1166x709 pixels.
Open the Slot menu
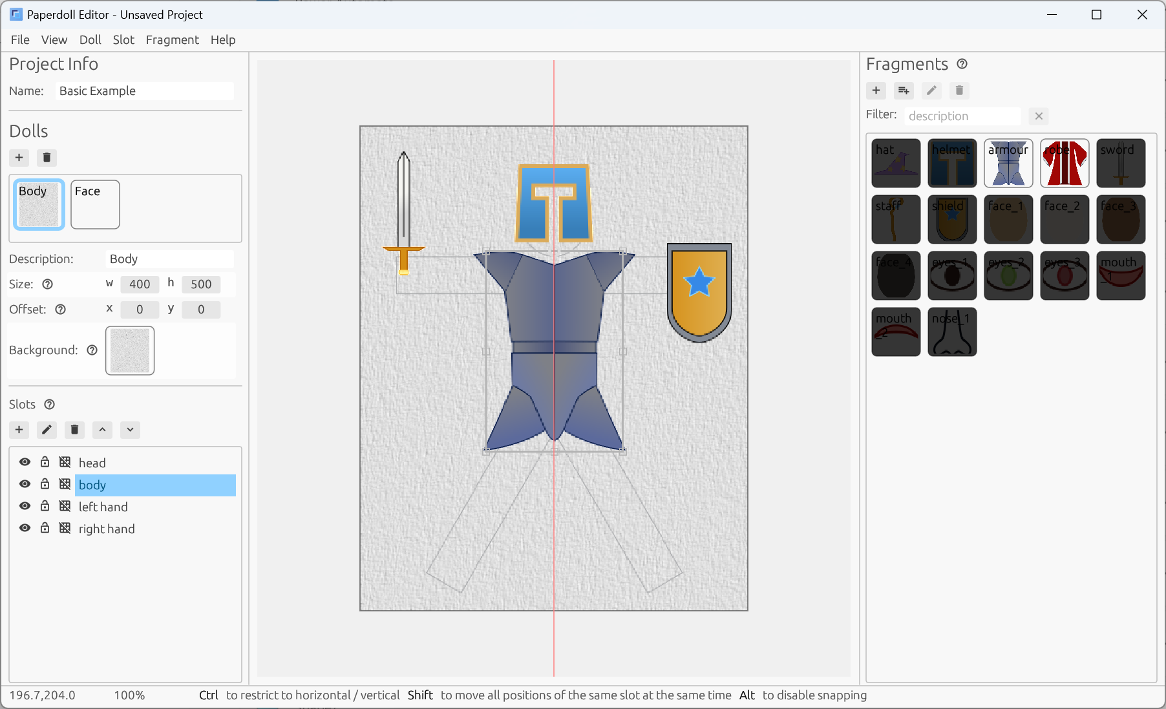(123, 40)
